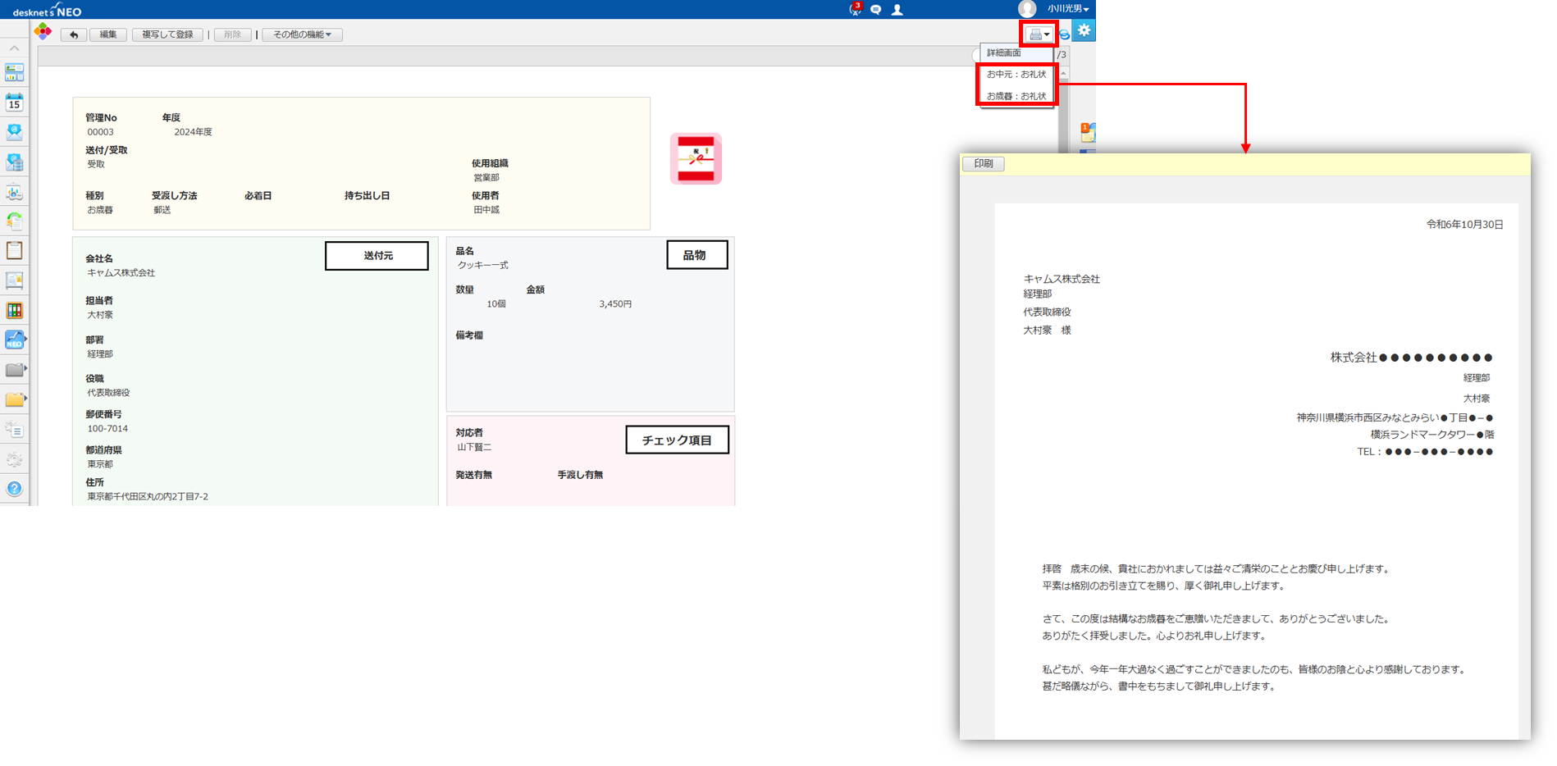
Task: Select the clipboard ToDo icon in sidebar
Action: pos(14,250)
